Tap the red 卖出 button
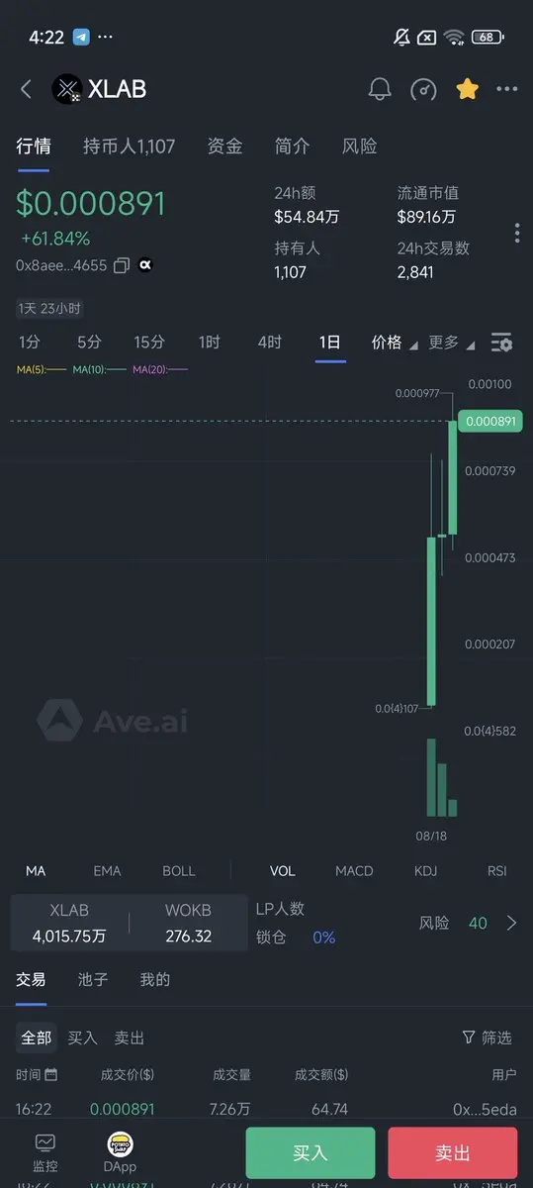The width and height of the screenshot is (533, 1188). (453, 1153)
